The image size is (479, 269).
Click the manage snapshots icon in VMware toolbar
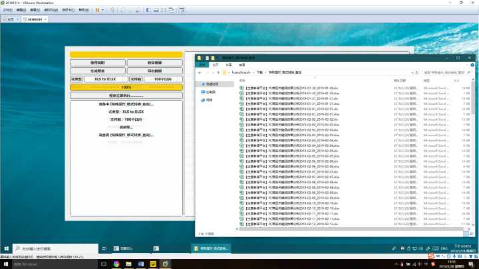pyautogui.click(x=138, y=10)
